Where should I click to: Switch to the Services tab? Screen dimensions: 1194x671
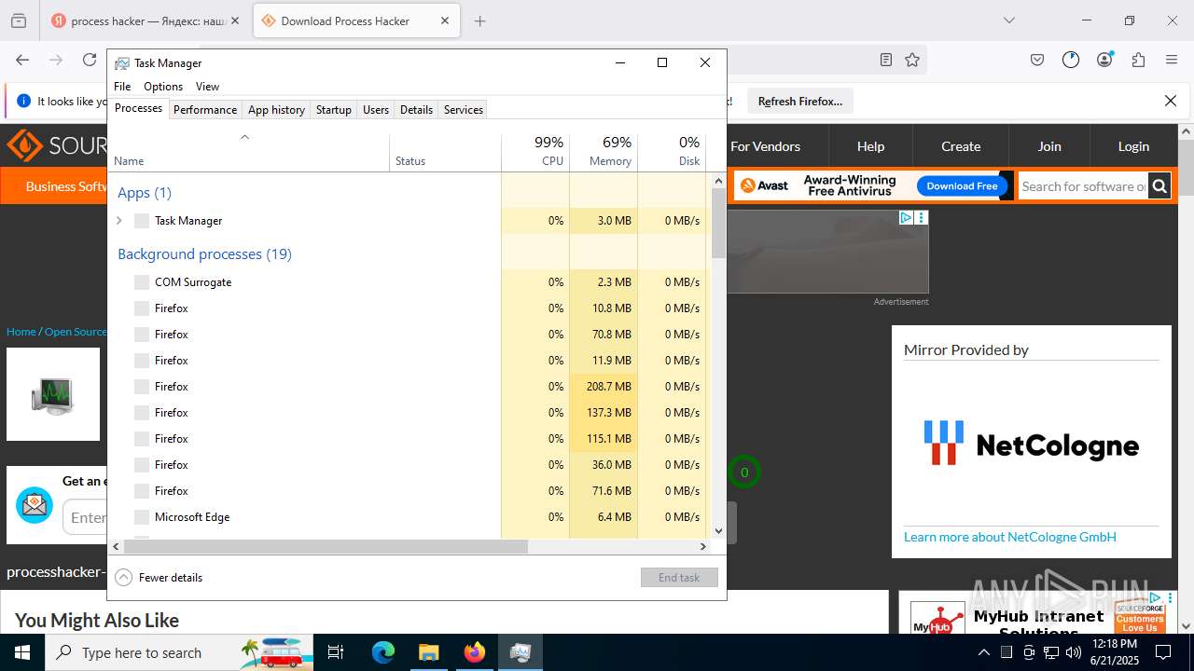coord(464,110)
